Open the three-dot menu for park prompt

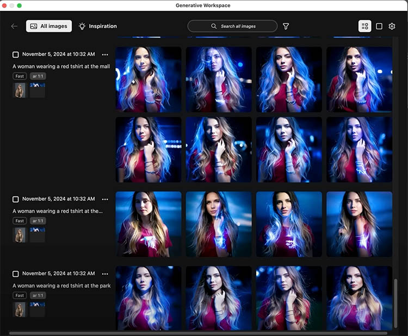pos(105,274)
